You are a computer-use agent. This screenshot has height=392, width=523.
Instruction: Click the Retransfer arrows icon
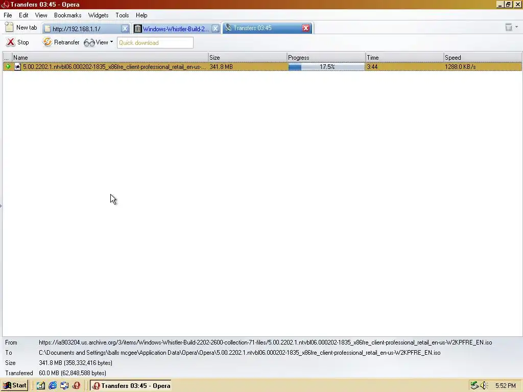coord(47,42)
